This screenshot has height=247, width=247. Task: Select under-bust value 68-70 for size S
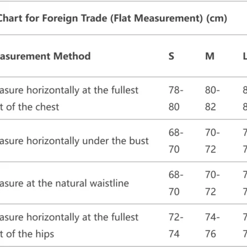pyautogui.click(x=176, y=141)
